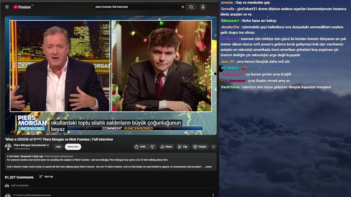
Task: Click chat username cCckurt31
Action: point(230,39)
